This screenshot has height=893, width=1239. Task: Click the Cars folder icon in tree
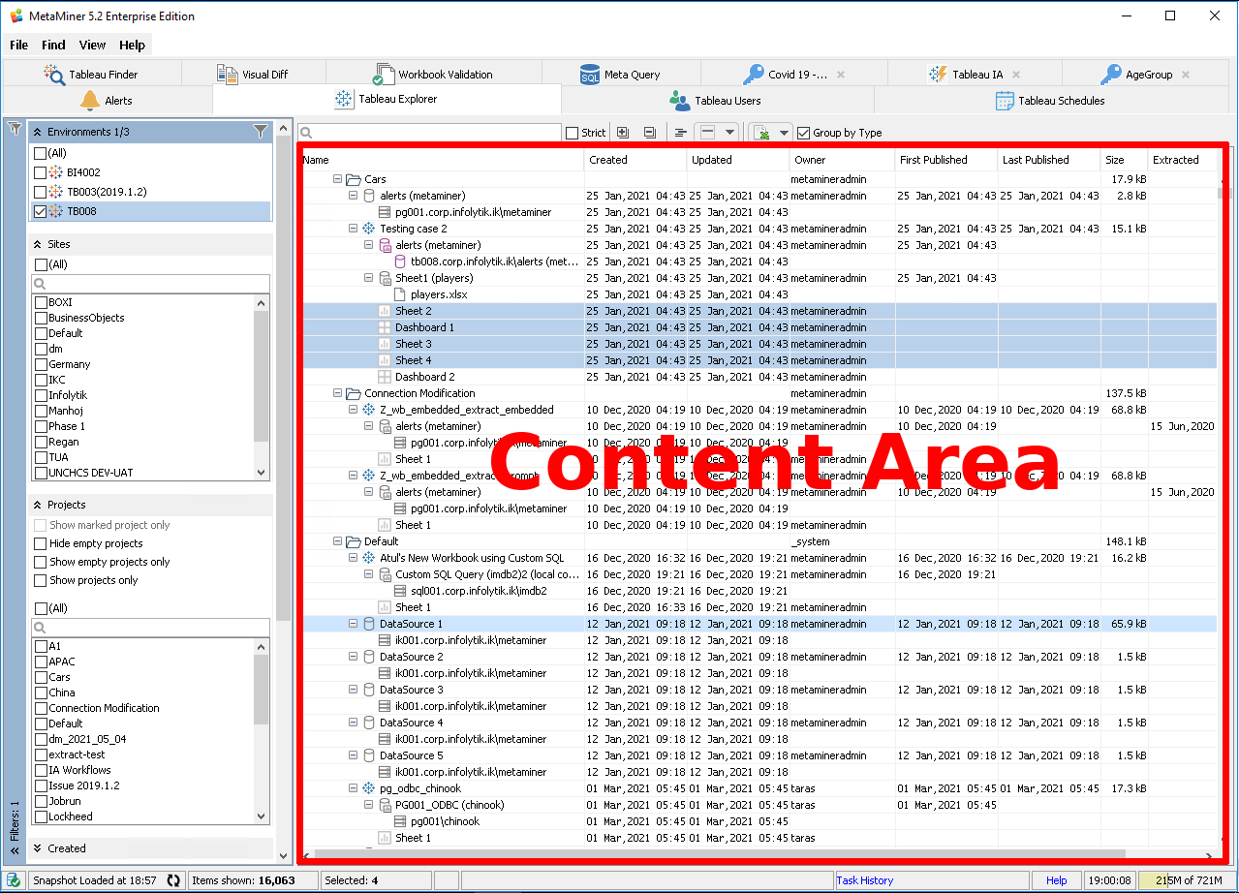[354, 179]
